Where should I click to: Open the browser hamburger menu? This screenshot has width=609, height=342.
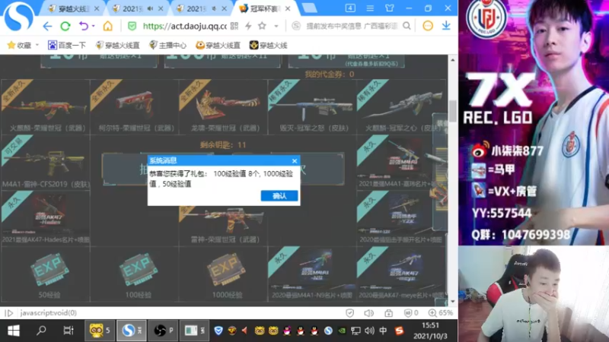370,8
